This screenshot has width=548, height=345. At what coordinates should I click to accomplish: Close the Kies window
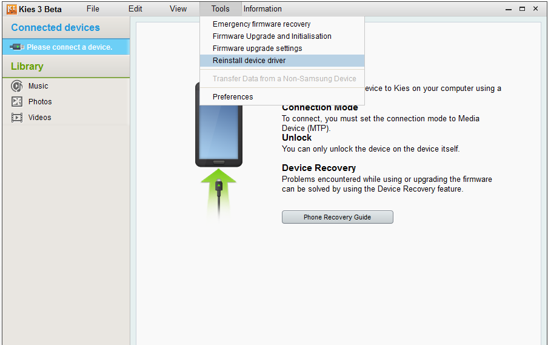(535, 8)
